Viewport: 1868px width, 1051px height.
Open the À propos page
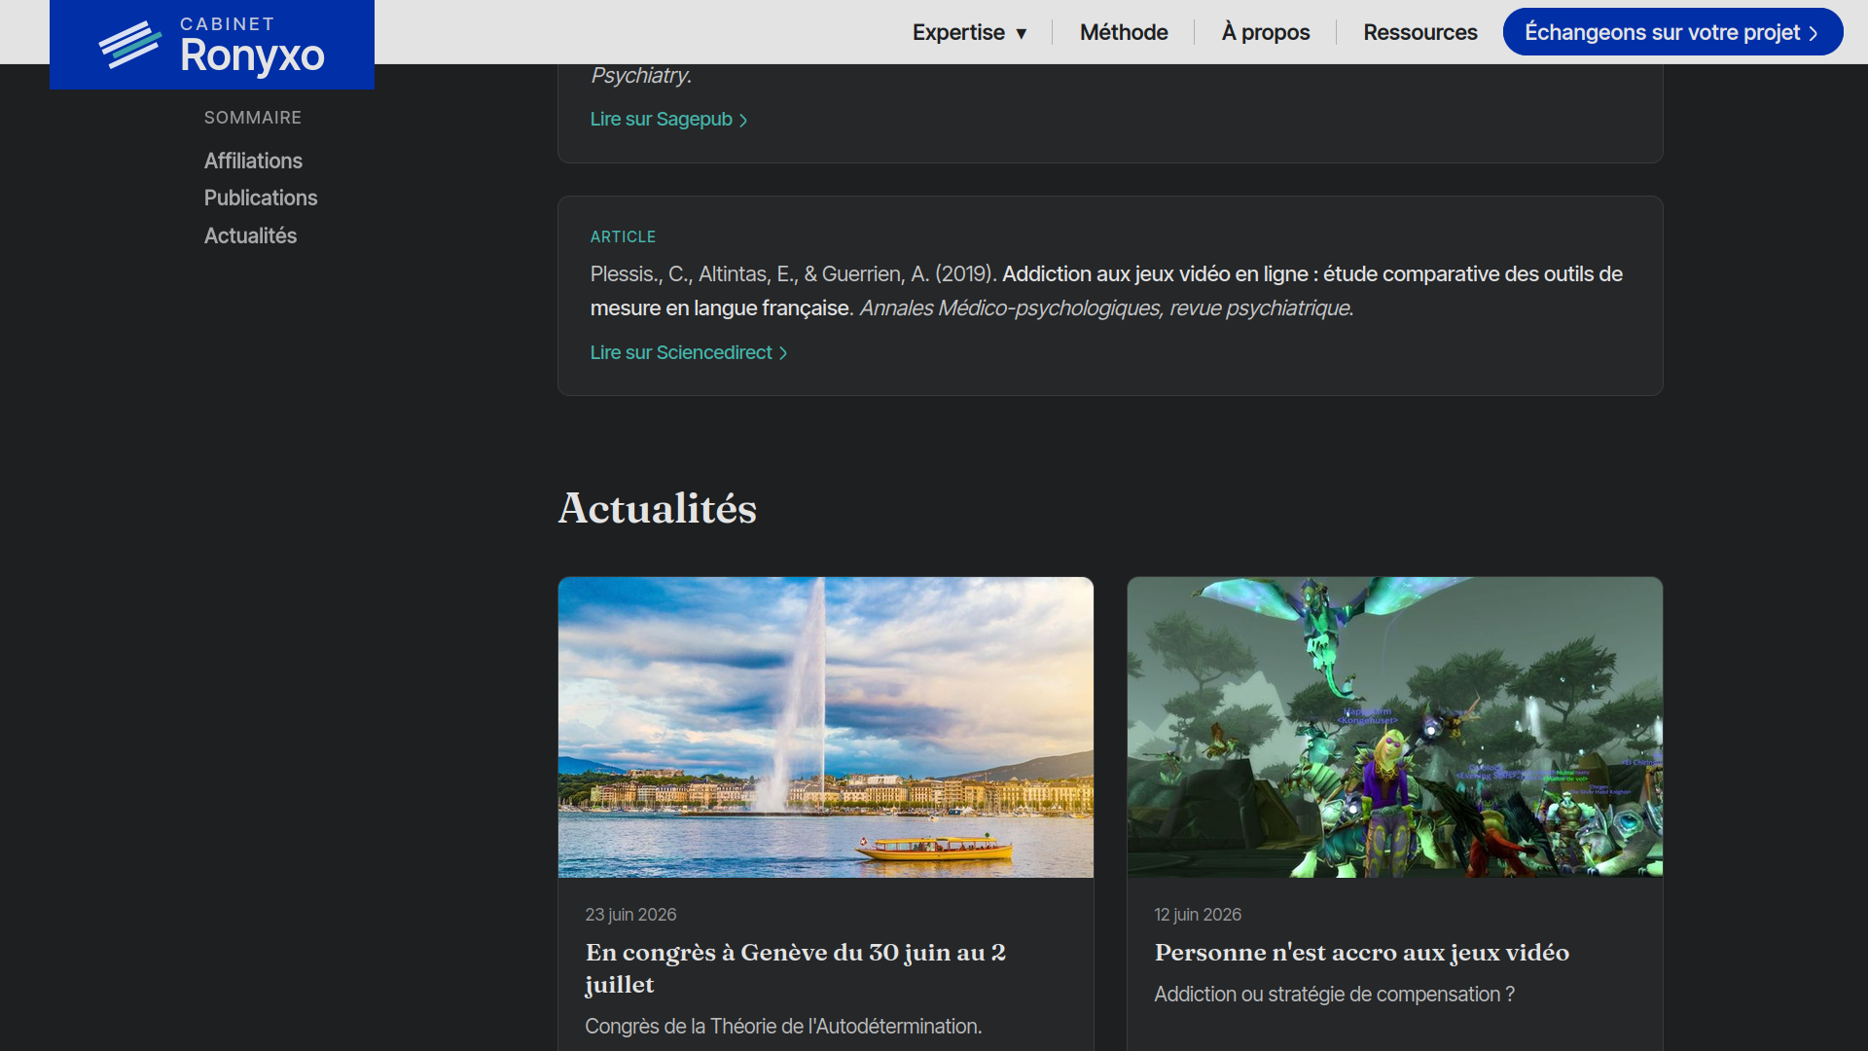pos(1266,32)
